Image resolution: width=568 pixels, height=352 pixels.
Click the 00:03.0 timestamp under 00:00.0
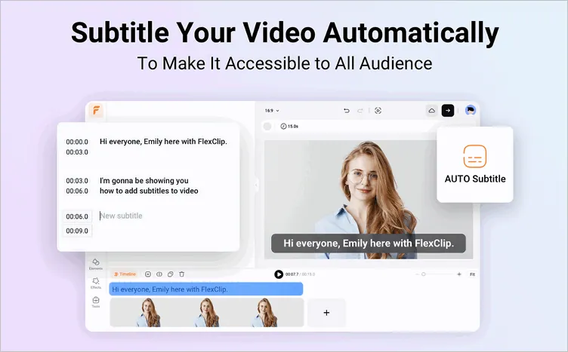[77, 152]
